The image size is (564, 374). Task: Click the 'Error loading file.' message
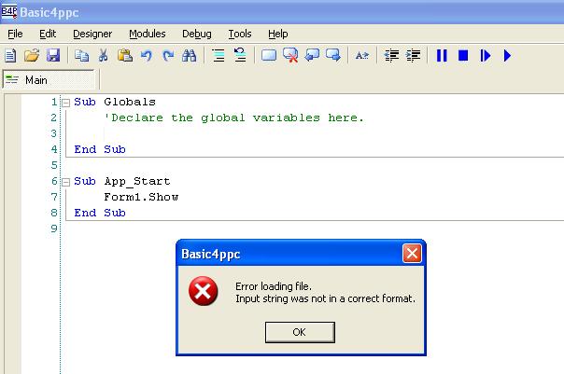tap(274, 286)
